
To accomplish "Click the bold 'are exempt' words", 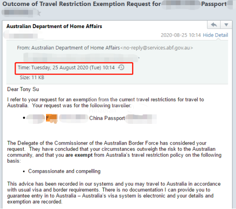I will (x=79, y=155).
